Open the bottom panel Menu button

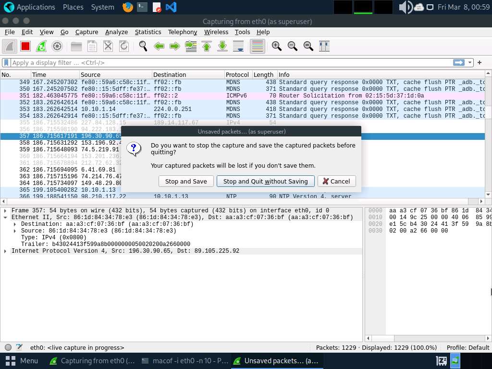click(x=22, y=361)
